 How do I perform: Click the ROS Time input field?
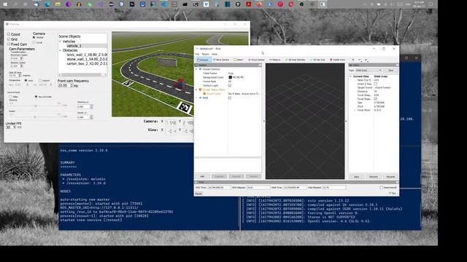coord(219,188)
